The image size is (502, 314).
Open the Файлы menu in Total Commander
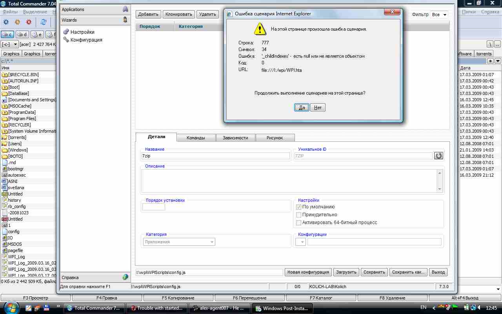coord(10,12)
